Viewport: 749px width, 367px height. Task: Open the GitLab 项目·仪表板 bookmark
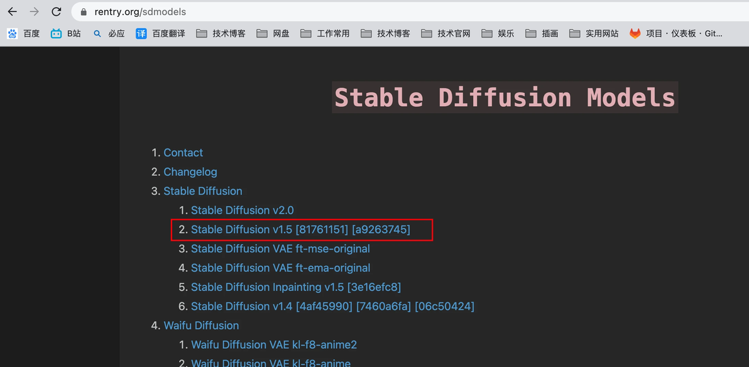coord(675,33)
